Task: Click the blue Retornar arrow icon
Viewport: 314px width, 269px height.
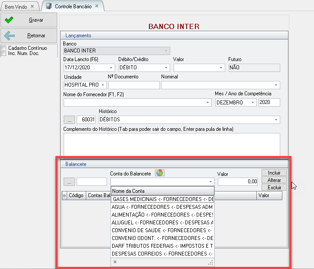Action: (9, 36)
